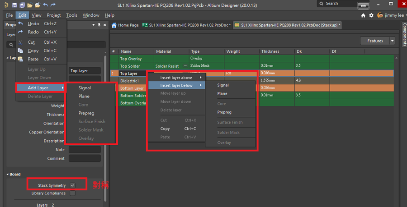The width and height of the screenshot is (407, 207).
Task: Collapse the Board section in Properties
Action: point(8,174)
